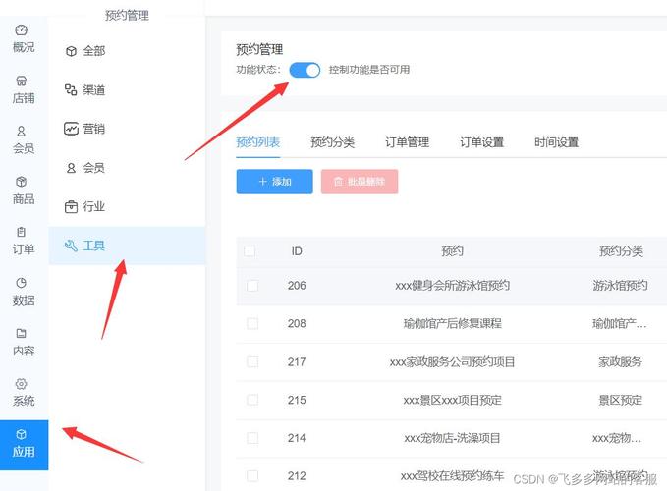This screenshot has height=491, width=667.
Task: Select 工具 in the submenu
Action: tap(93, 245)
